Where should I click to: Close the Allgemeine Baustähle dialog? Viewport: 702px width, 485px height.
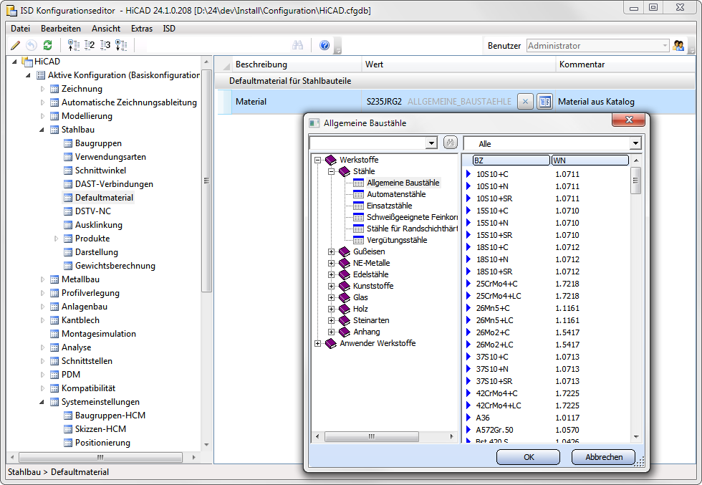pyautogui.click(x=629, y=120)
